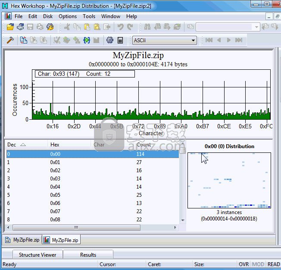Click the Find binoculars icon
The image size is (281, 270).
click(147, 27)
